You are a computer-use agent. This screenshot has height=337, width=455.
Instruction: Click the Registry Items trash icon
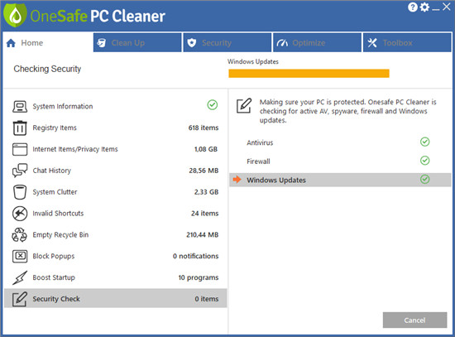(x=20, y=128)
